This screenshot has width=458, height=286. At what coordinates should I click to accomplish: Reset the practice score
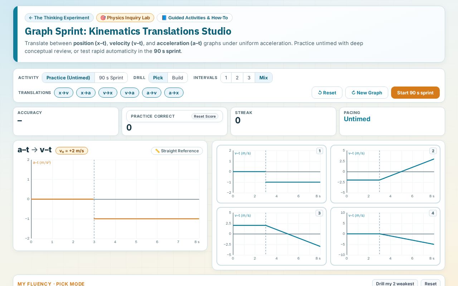point(205,116)
